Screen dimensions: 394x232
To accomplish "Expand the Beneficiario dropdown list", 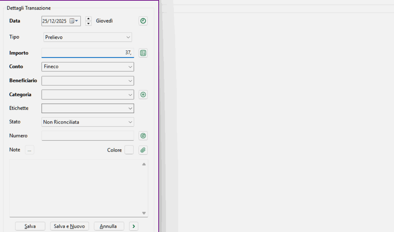I will click(130, 81).
